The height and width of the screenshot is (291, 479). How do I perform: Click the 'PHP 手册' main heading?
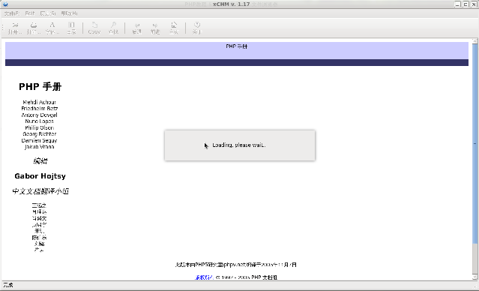(x=40, y=86)
